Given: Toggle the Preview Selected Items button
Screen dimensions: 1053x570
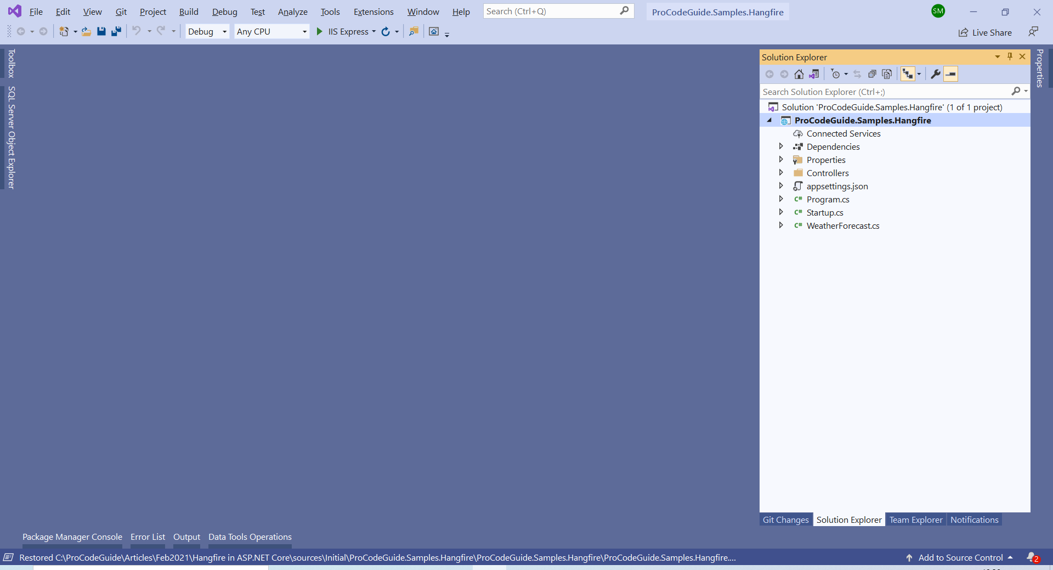Looking at the screenshot, I should (x=950, y=74).
